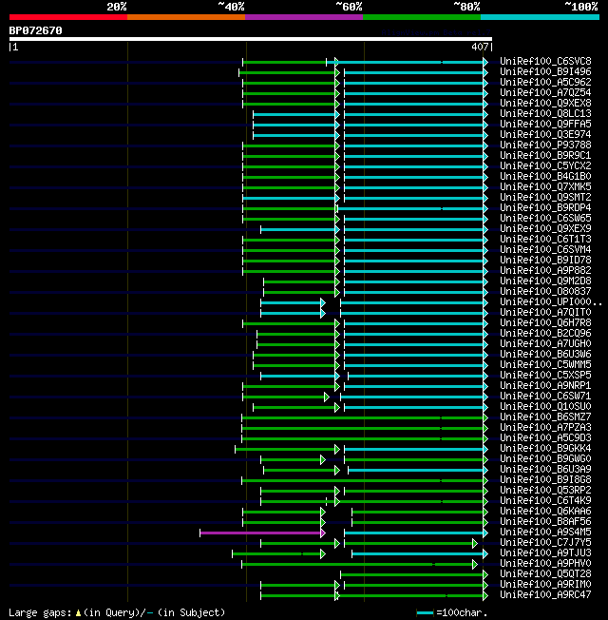Select hit UniRef100_A5C962
Screen dimensions: 608x620
[x=545, y=82]
